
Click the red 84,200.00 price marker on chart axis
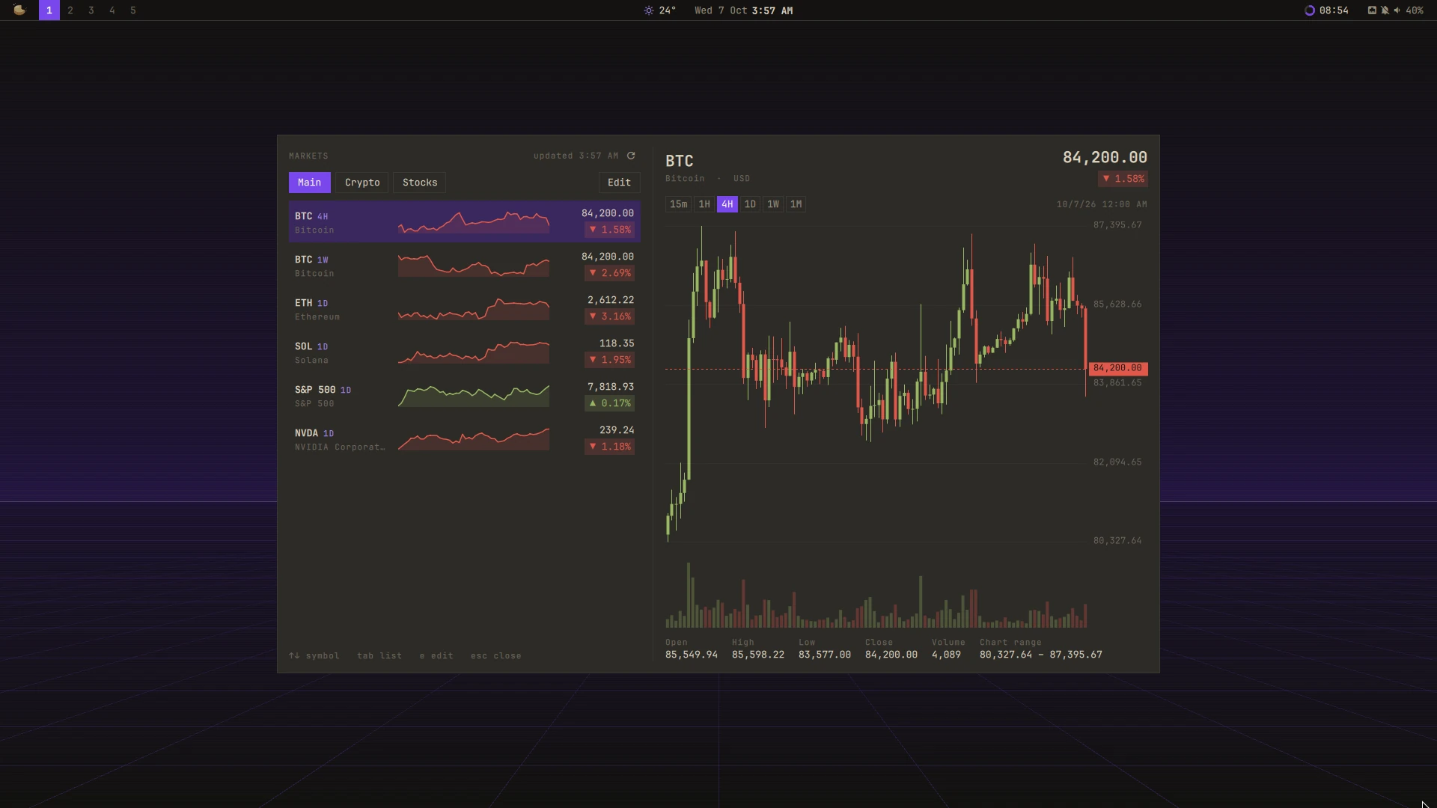[1117, 368]
